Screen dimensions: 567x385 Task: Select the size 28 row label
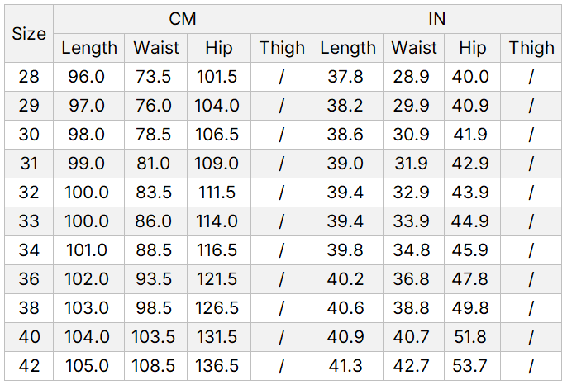(29, 77)
